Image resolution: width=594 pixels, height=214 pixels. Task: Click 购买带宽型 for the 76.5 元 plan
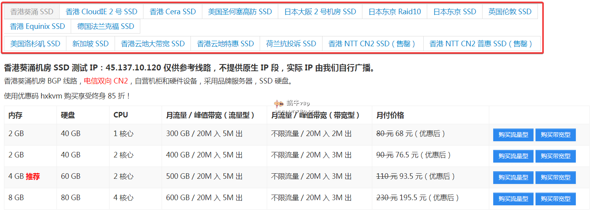point(555,156)
